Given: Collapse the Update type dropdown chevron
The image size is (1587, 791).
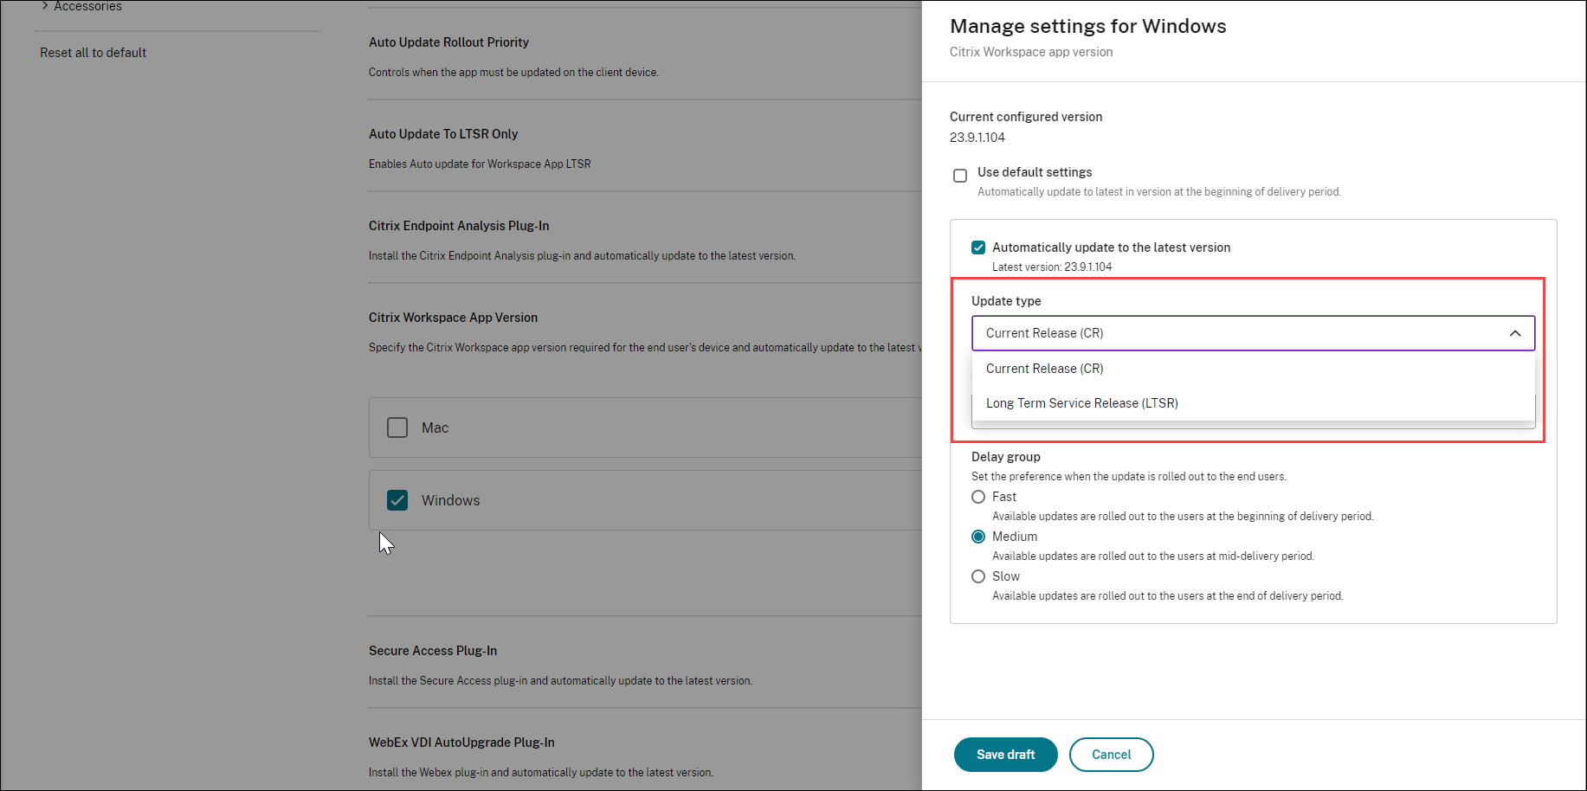Looking at the screenshot, I should [x=1514, y=333].
